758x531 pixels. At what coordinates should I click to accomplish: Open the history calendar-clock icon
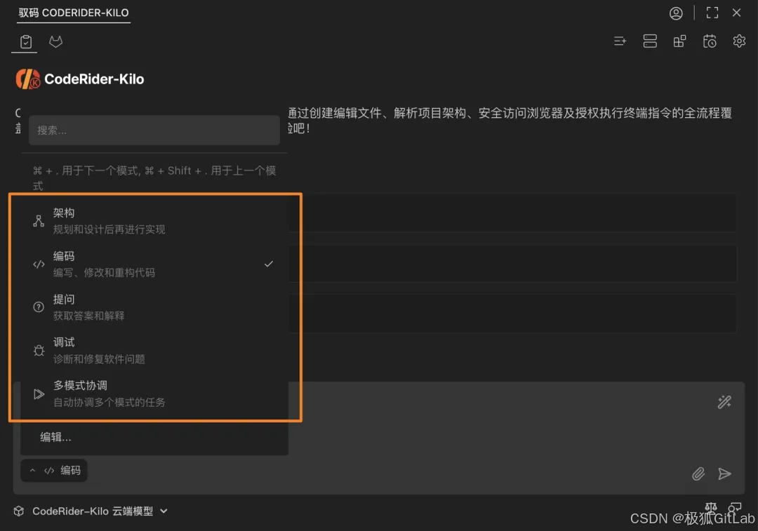click(x=709, y=41)
